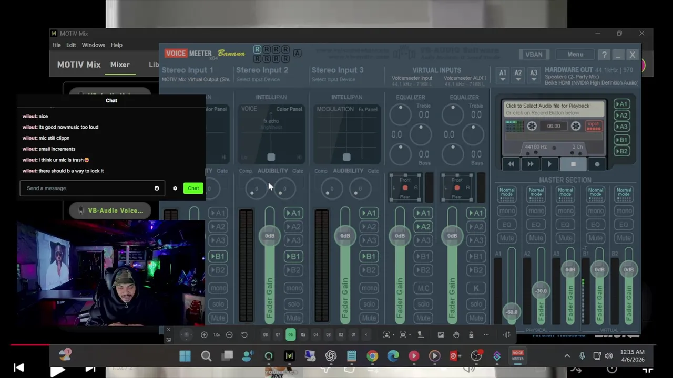
Task: Open emoji picker in chat message box
Action: tap(156, 188)
